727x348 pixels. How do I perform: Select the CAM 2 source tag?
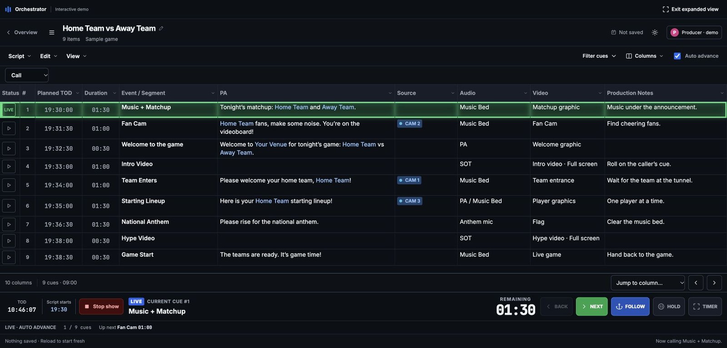pos(410,124)
